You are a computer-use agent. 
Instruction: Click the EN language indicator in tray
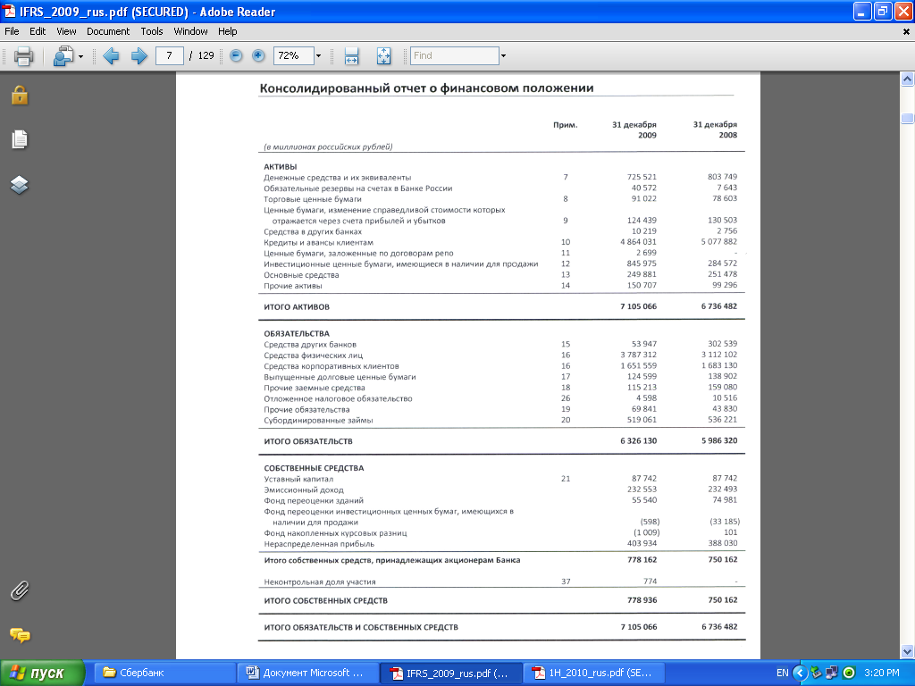tap(782, 673)
